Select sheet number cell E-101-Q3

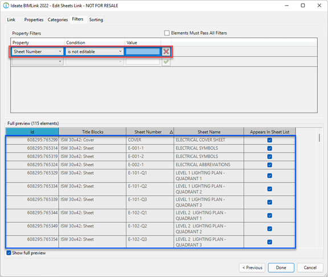pos(150,202)
